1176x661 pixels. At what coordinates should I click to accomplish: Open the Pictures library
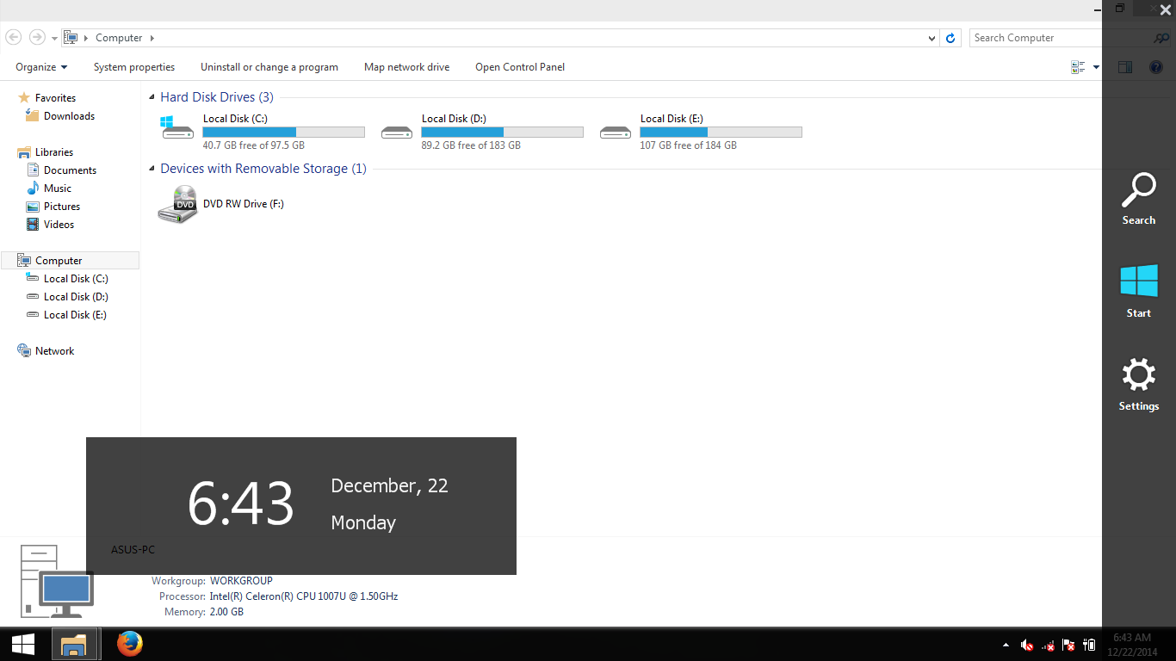62,207
